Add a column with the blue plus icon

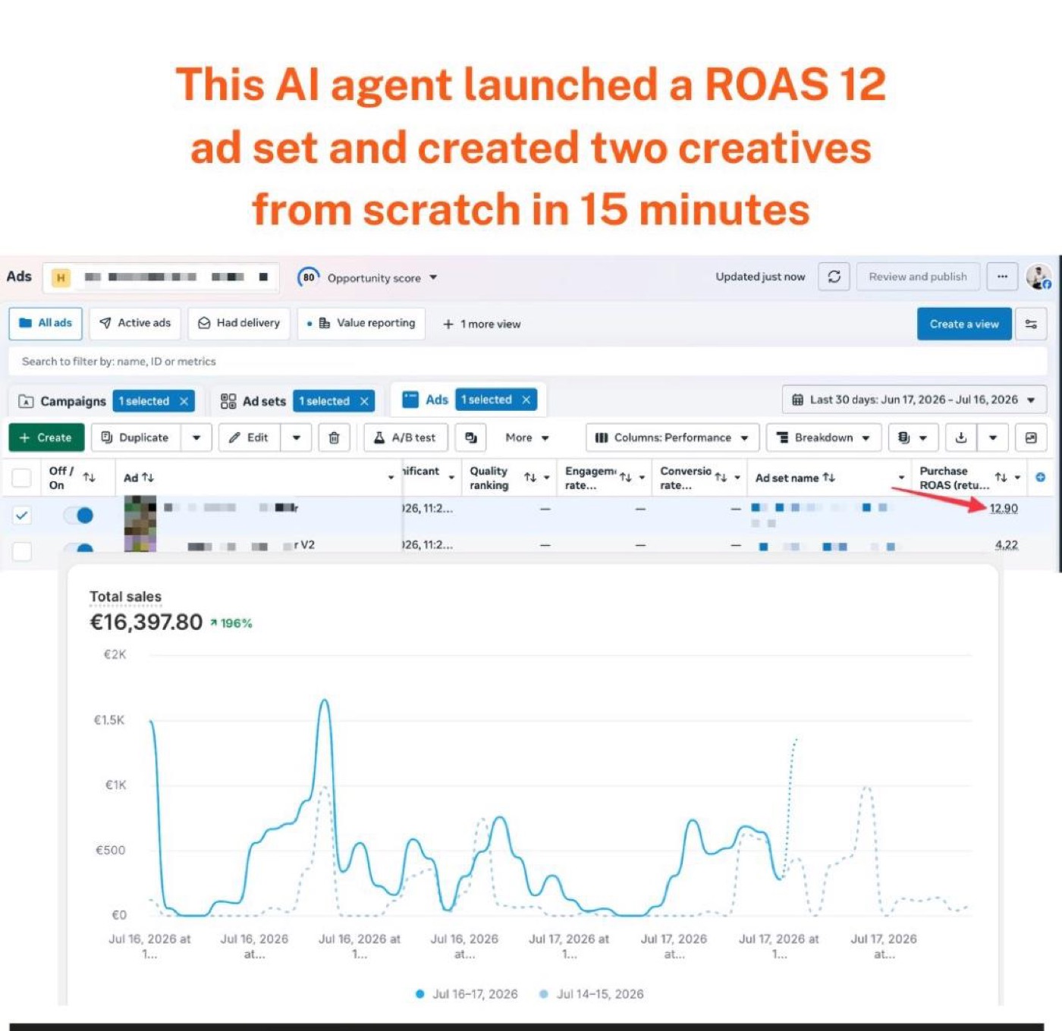[x=1040, y=477]
